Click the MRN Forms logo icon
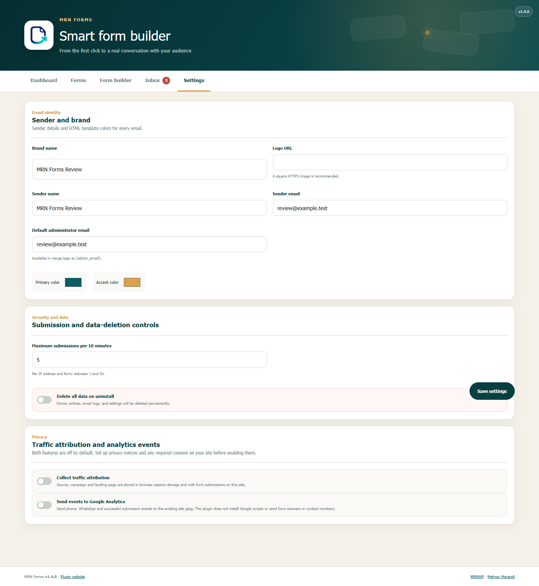Image resolution: width=539 pixels, height=586 pixels. [x=39, y=35]
